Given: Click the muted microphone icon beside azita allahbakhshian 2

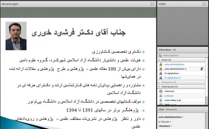Looking at the screenshot, I should [x=202, y=69].
